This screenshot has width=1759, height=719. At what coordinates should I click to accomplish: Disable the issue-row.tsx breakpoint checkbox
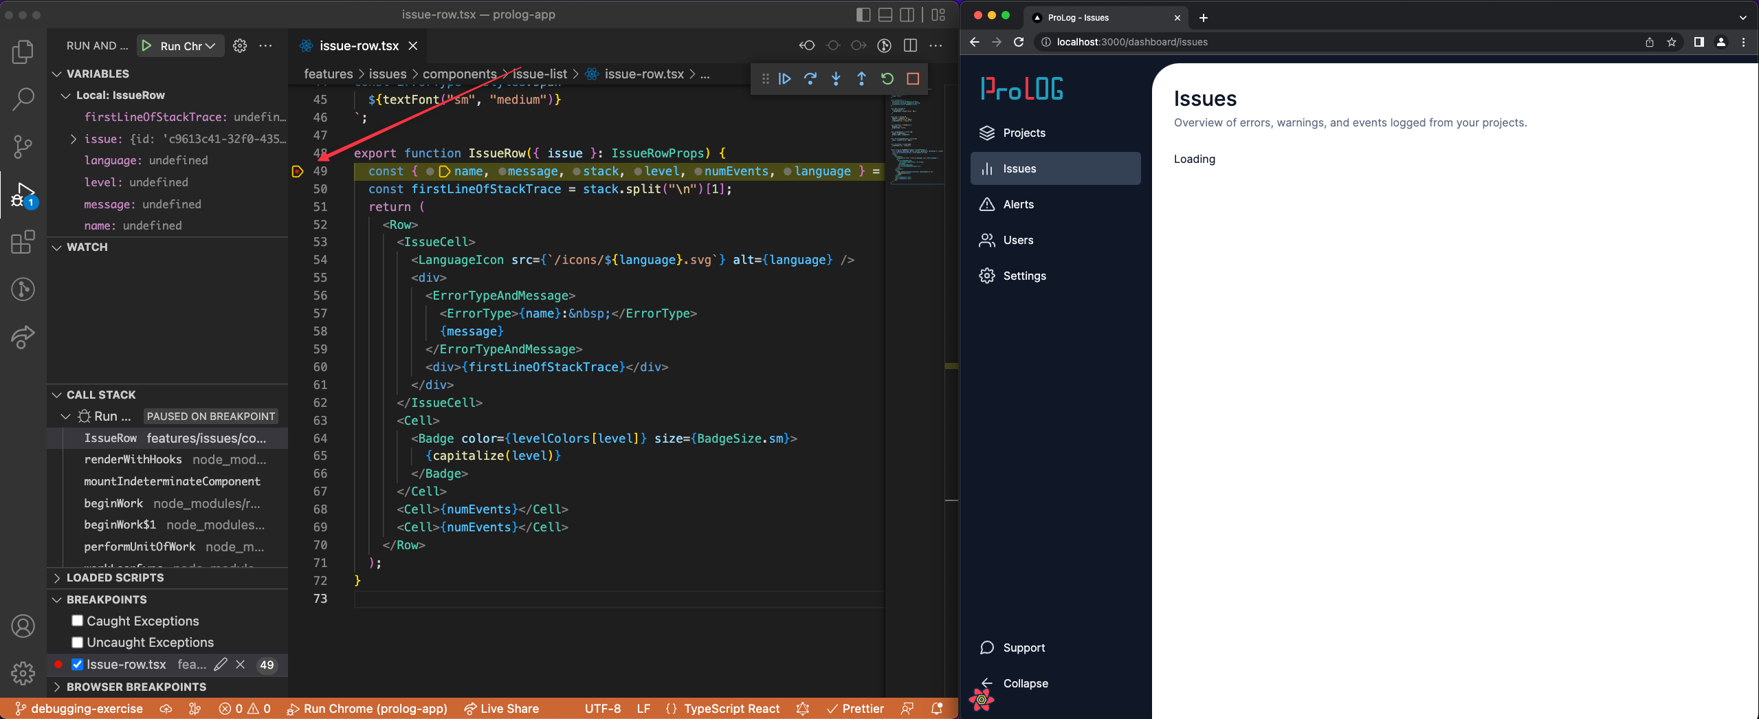[x=78, y=664]
